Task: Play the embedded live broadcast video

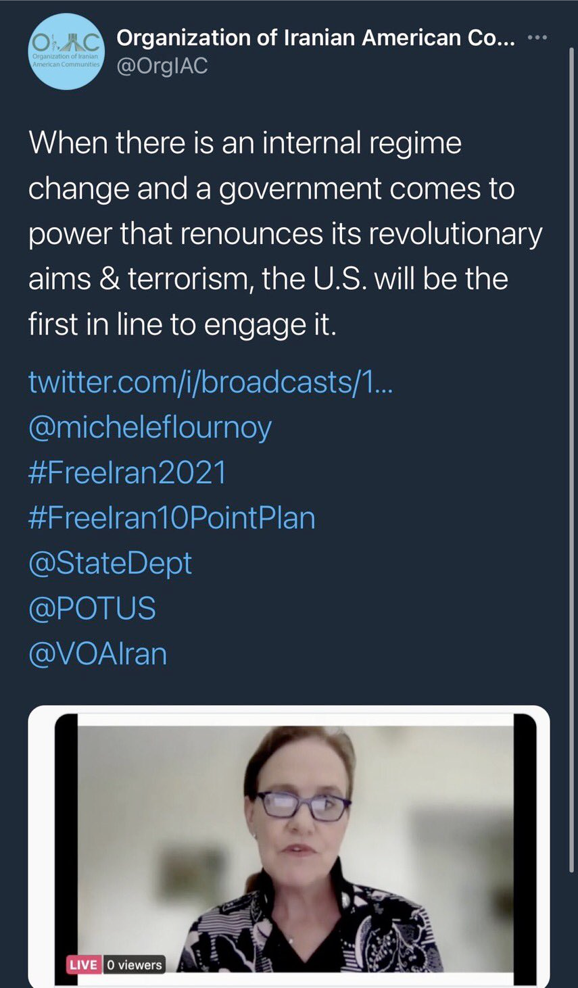Action: coord(289,847)
